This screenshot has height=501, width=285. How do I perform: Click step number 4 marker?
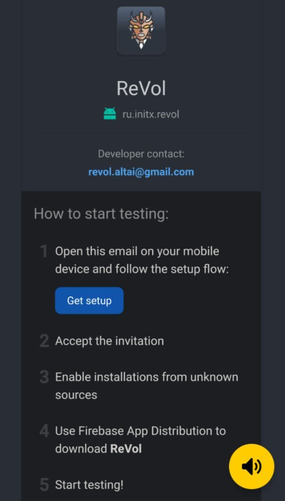[44, 431]
